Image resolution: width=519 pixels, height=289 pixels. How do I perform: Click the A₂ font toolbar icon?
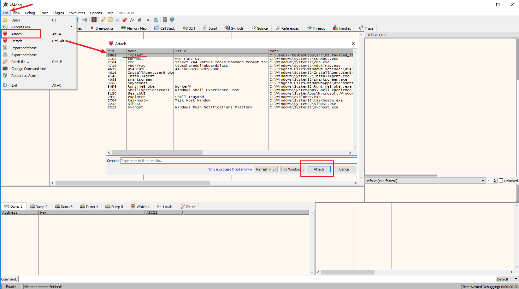pos(149,20)
